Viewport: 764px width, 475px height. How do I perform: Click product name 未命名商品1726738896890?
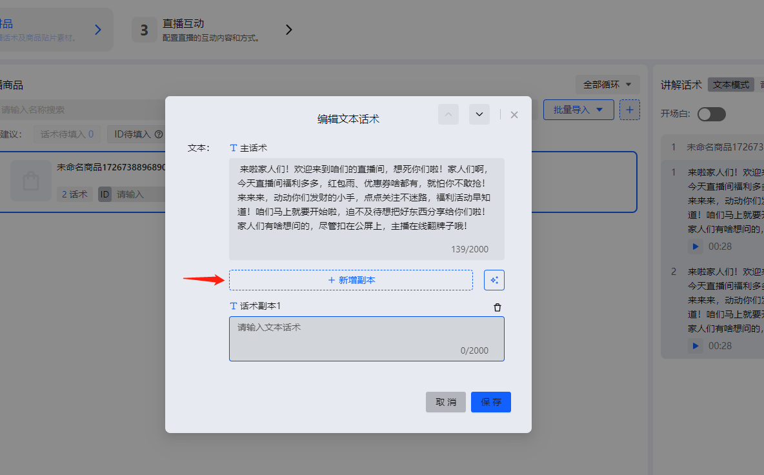[x=111, y=167]
